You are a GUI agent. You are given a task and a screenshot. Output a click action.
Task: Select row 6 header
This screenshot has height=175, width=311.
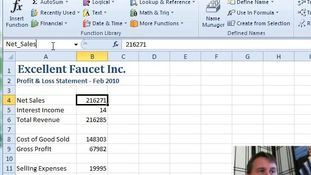[x=9, y=120]
